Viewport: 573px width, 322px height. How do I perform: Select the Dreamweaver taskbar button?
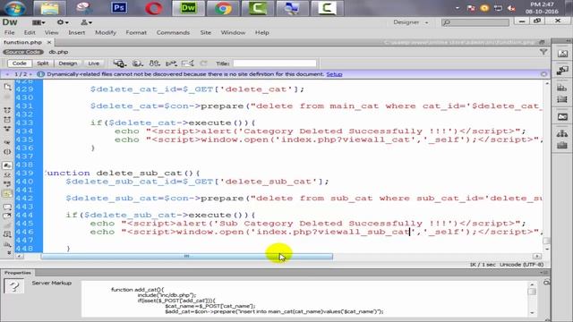[x=188, y=8]
